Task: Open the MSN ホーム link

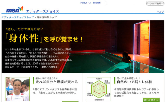Action: click(86, 3)
